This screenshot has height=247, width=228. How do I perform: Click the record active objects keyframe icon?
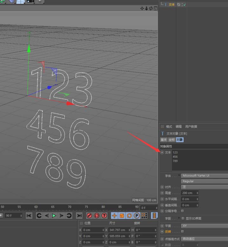coord(89,216)
